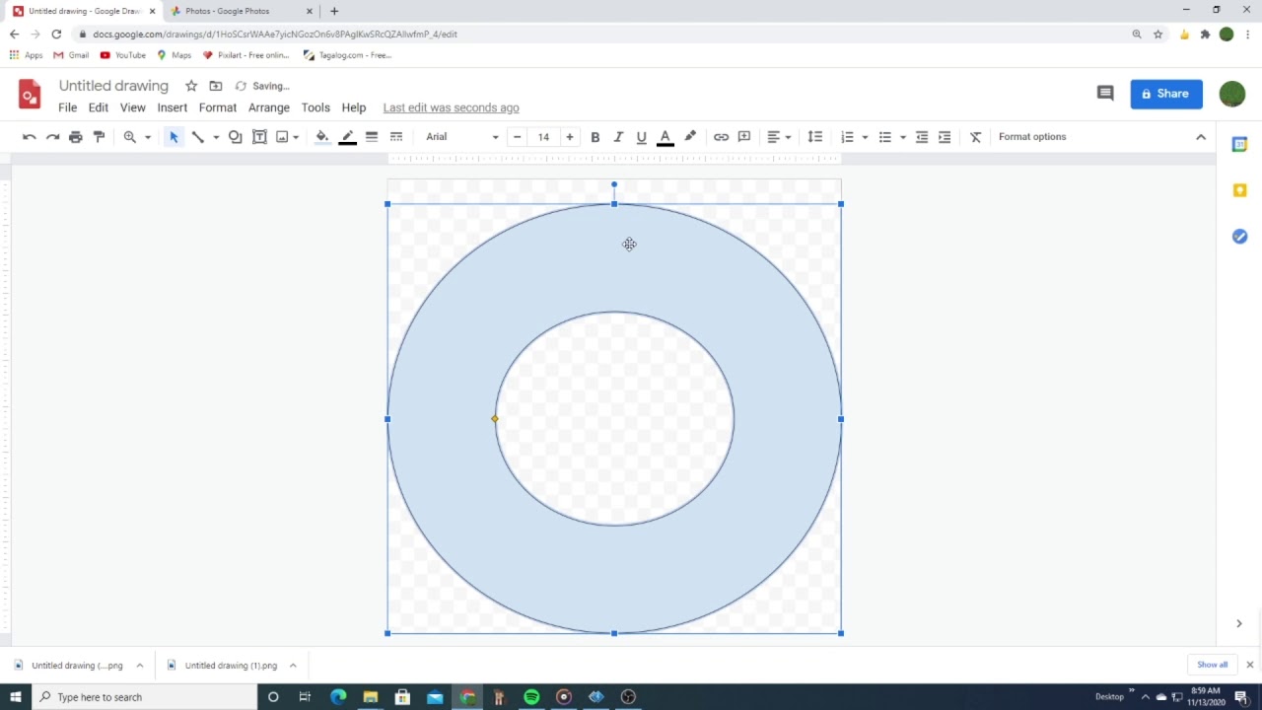This screenshot has width=1262, height=710.
Task: Open the Edit menu
Action: 99,107
